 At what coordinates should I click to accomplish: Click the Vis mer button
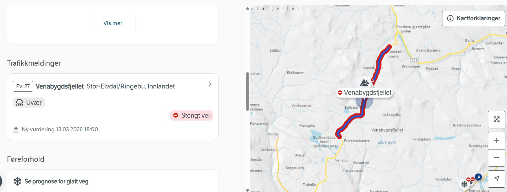[x=113, y=23]
